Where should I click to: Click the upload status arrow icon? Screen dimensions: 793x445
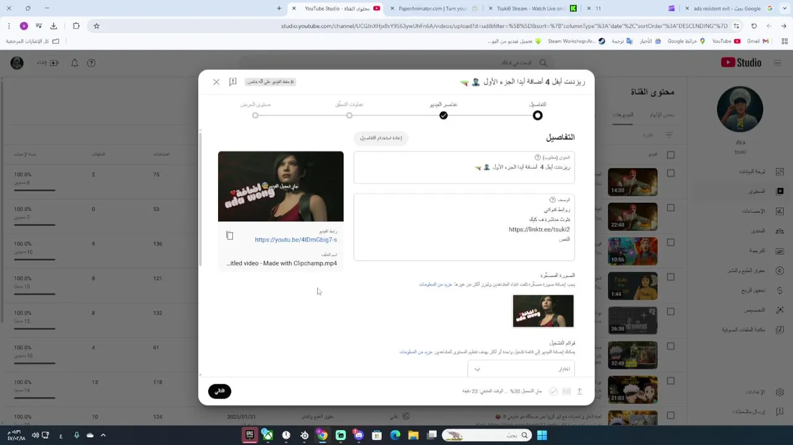(579, 391)
